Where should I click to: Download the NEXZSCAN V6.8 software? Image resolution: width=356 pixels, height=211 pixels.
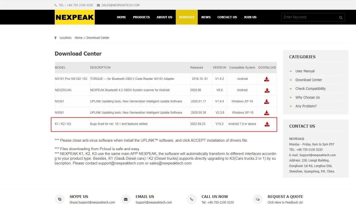click(x=267, y=90)
